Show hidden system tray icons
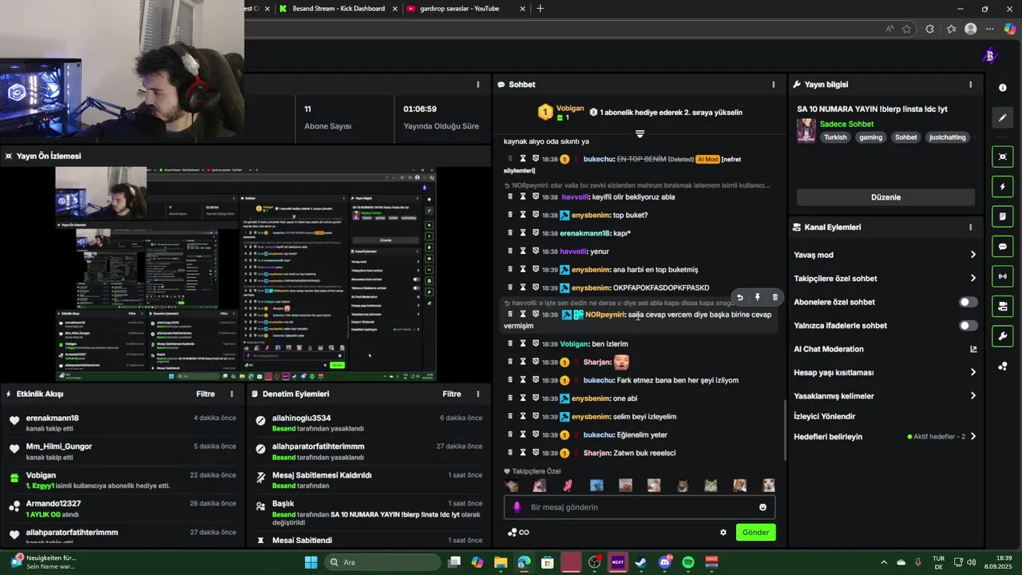Screen dimensions: 1022x575 tap(884, 562)
